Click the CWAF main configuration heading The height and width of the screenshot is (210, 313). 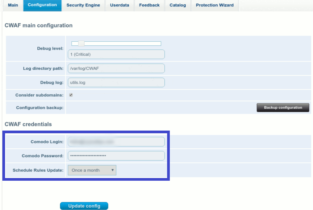(38, 26)
